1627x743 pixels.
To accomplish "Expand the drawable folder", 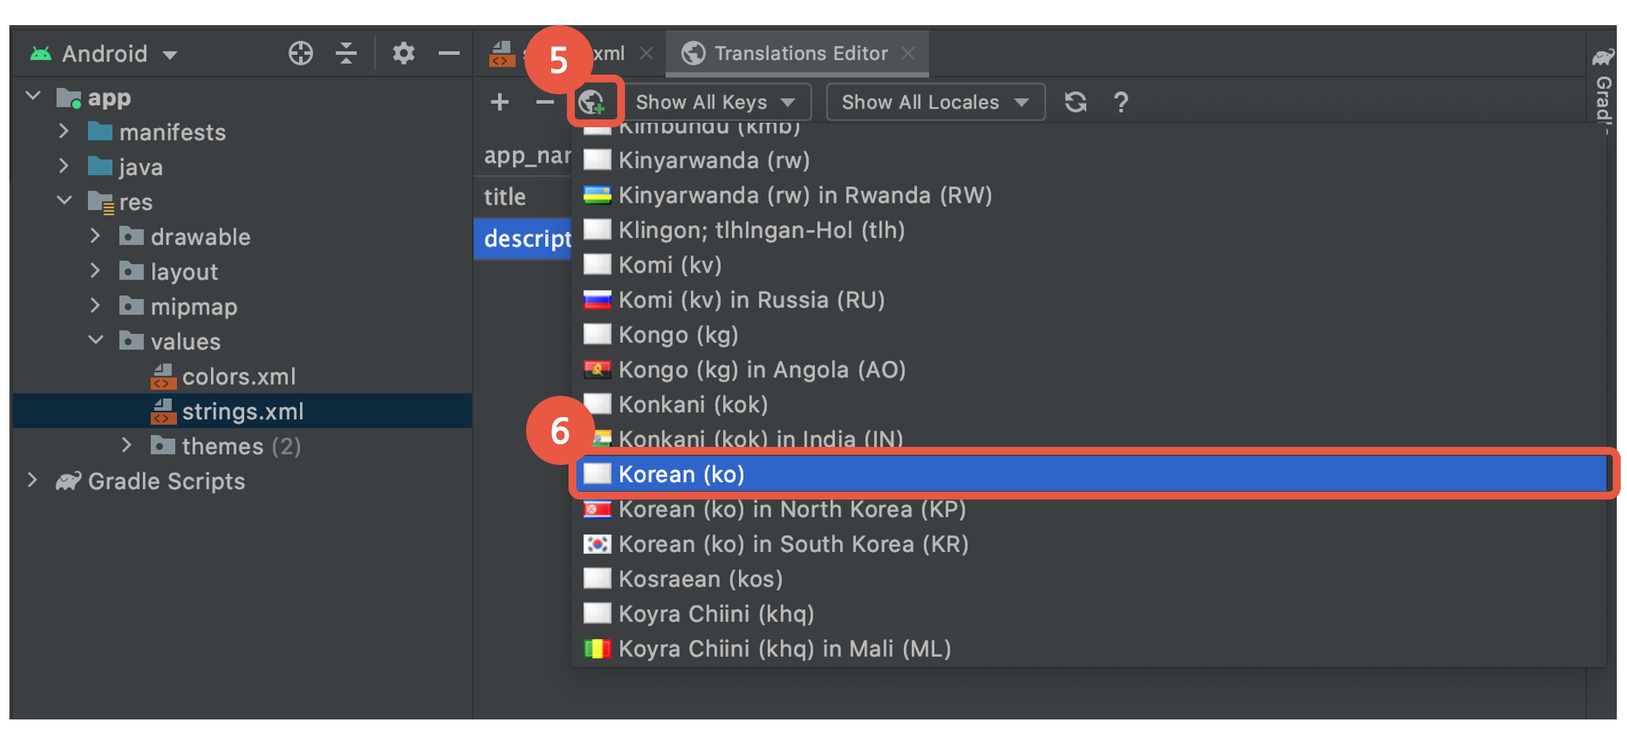I will (x=95, y=236).
